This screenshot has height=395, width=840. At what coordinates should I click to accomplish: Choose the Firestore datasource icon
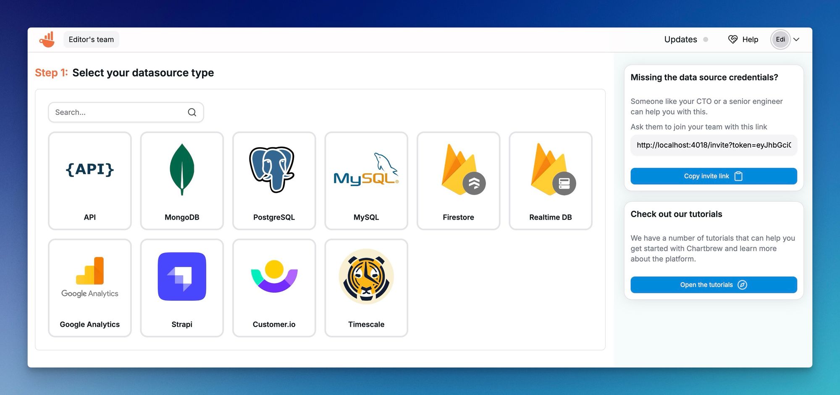click(458, 169)
